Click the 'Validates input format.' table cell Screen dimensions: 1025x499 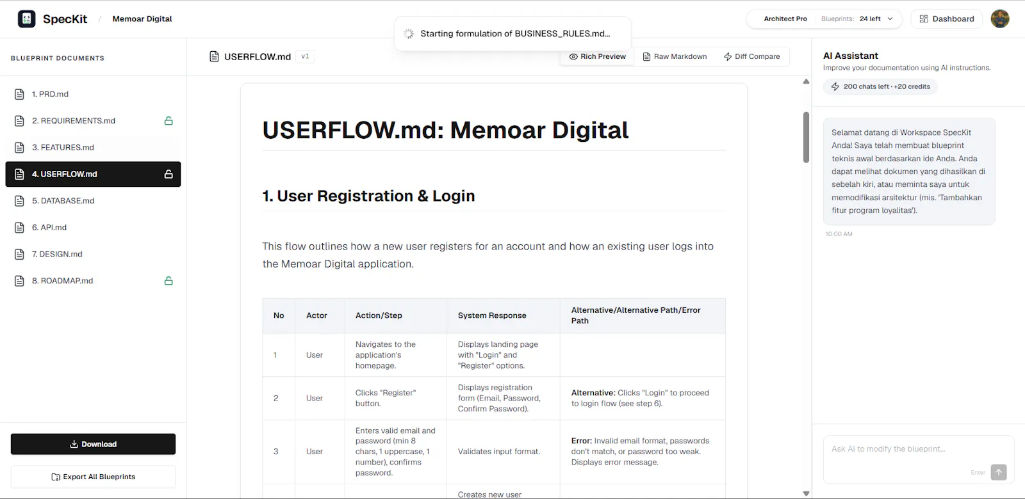pos(504,452)
